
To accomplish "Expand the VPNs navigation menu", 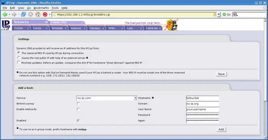I will pos(115,28).
